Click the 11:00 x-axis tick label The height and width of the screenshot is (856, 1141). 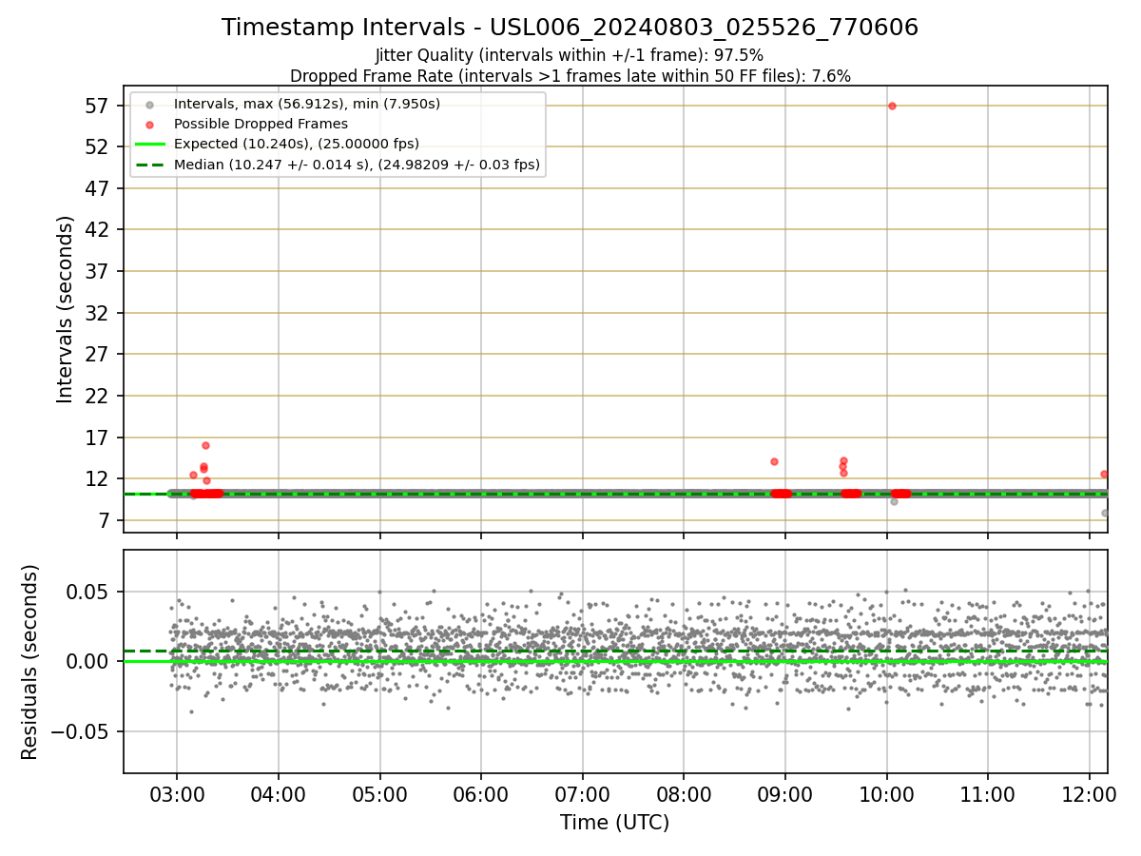tap(988, 796)
